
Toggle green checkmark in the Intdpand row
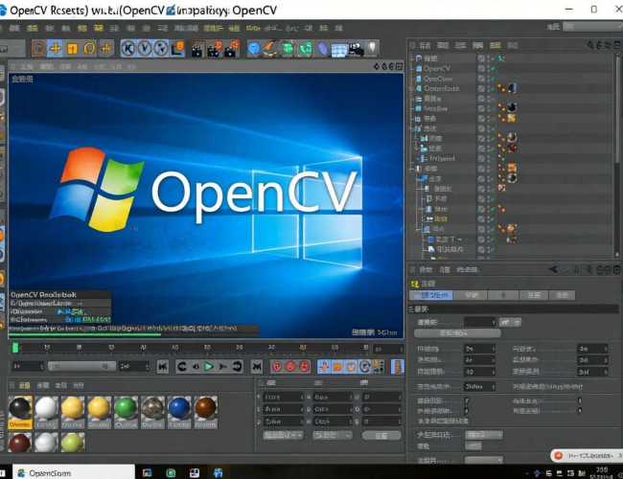tap(493, 158)
